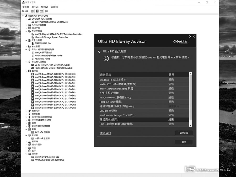Open 檔案(F) menu

pyautogui.click(x=26, y=7)
